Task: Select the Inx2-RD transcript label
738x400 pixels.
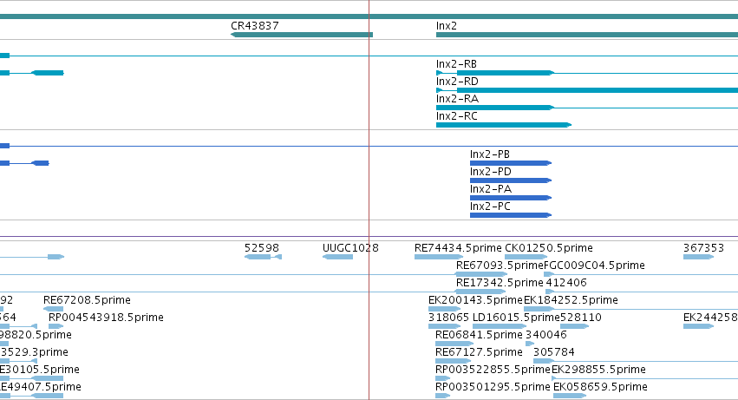Action: [x=457, y=82]
